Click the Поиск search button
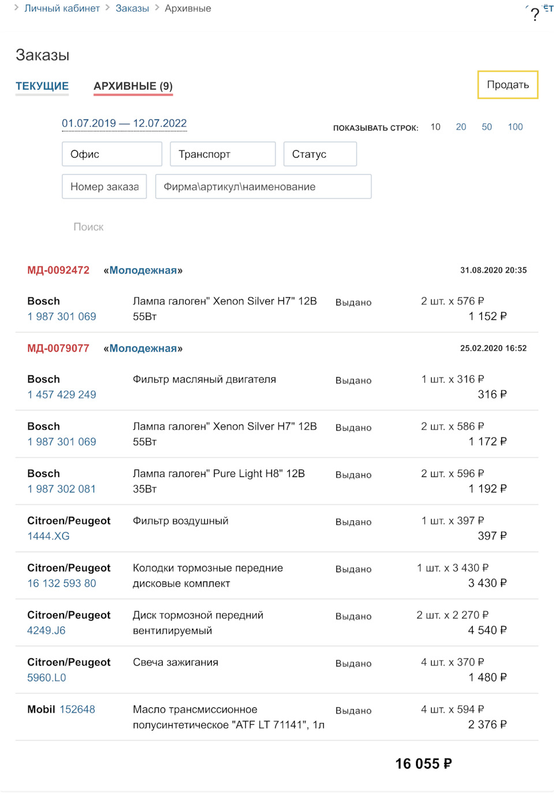The height and width of the screenshot is (809, 554). point(88,227)
